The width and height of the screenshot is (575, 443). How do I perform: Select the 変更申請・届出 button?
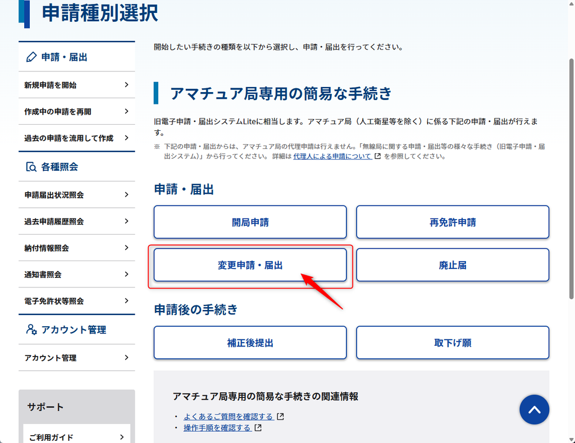(250, 265)
